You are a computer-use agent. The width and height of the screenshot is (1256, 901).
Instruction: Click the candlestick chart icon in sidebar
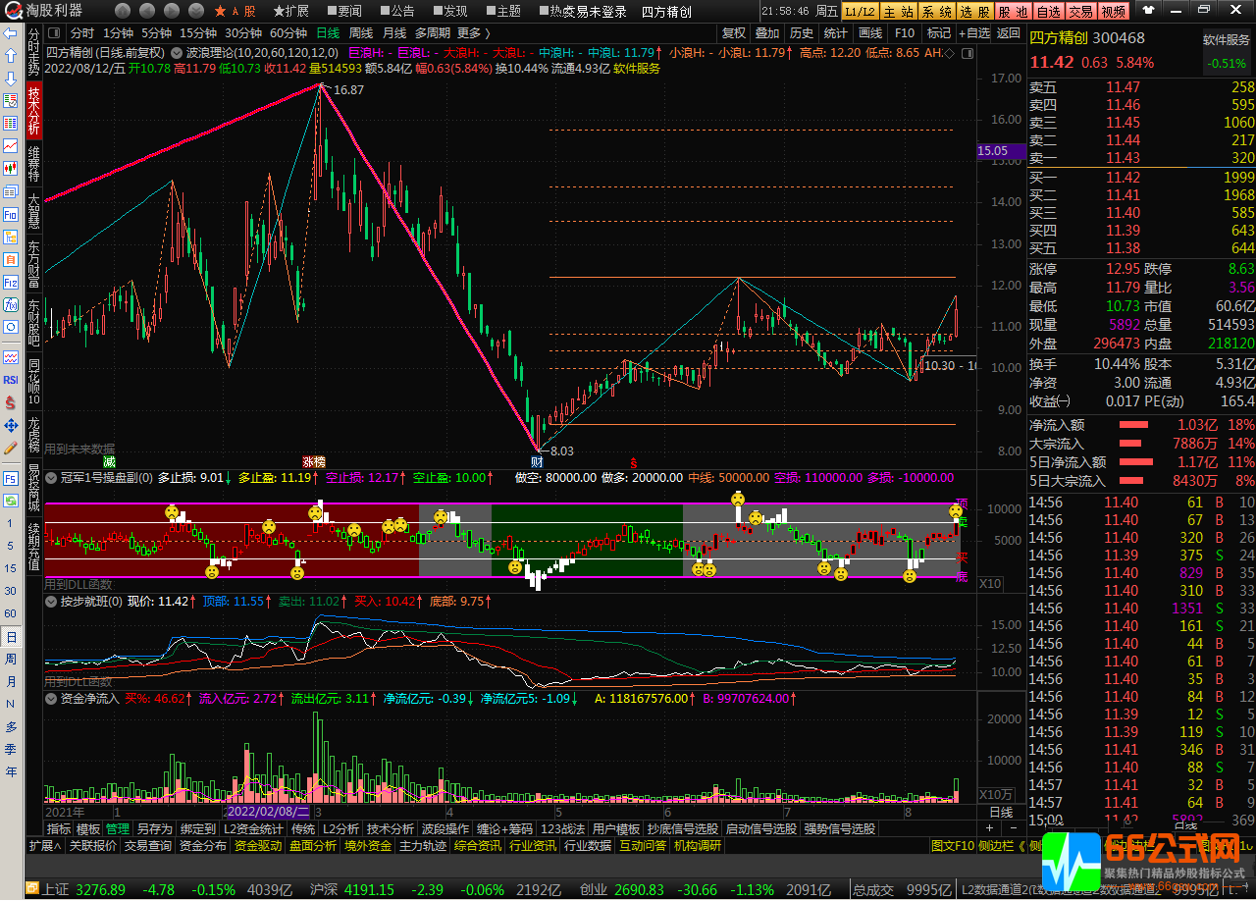pyautogui.click(x=11, y=168)
